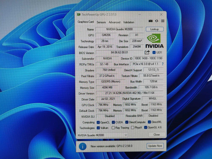Open the hamburger menu in GPU-Z
The image size is (212, 159).
pos(163,21)
